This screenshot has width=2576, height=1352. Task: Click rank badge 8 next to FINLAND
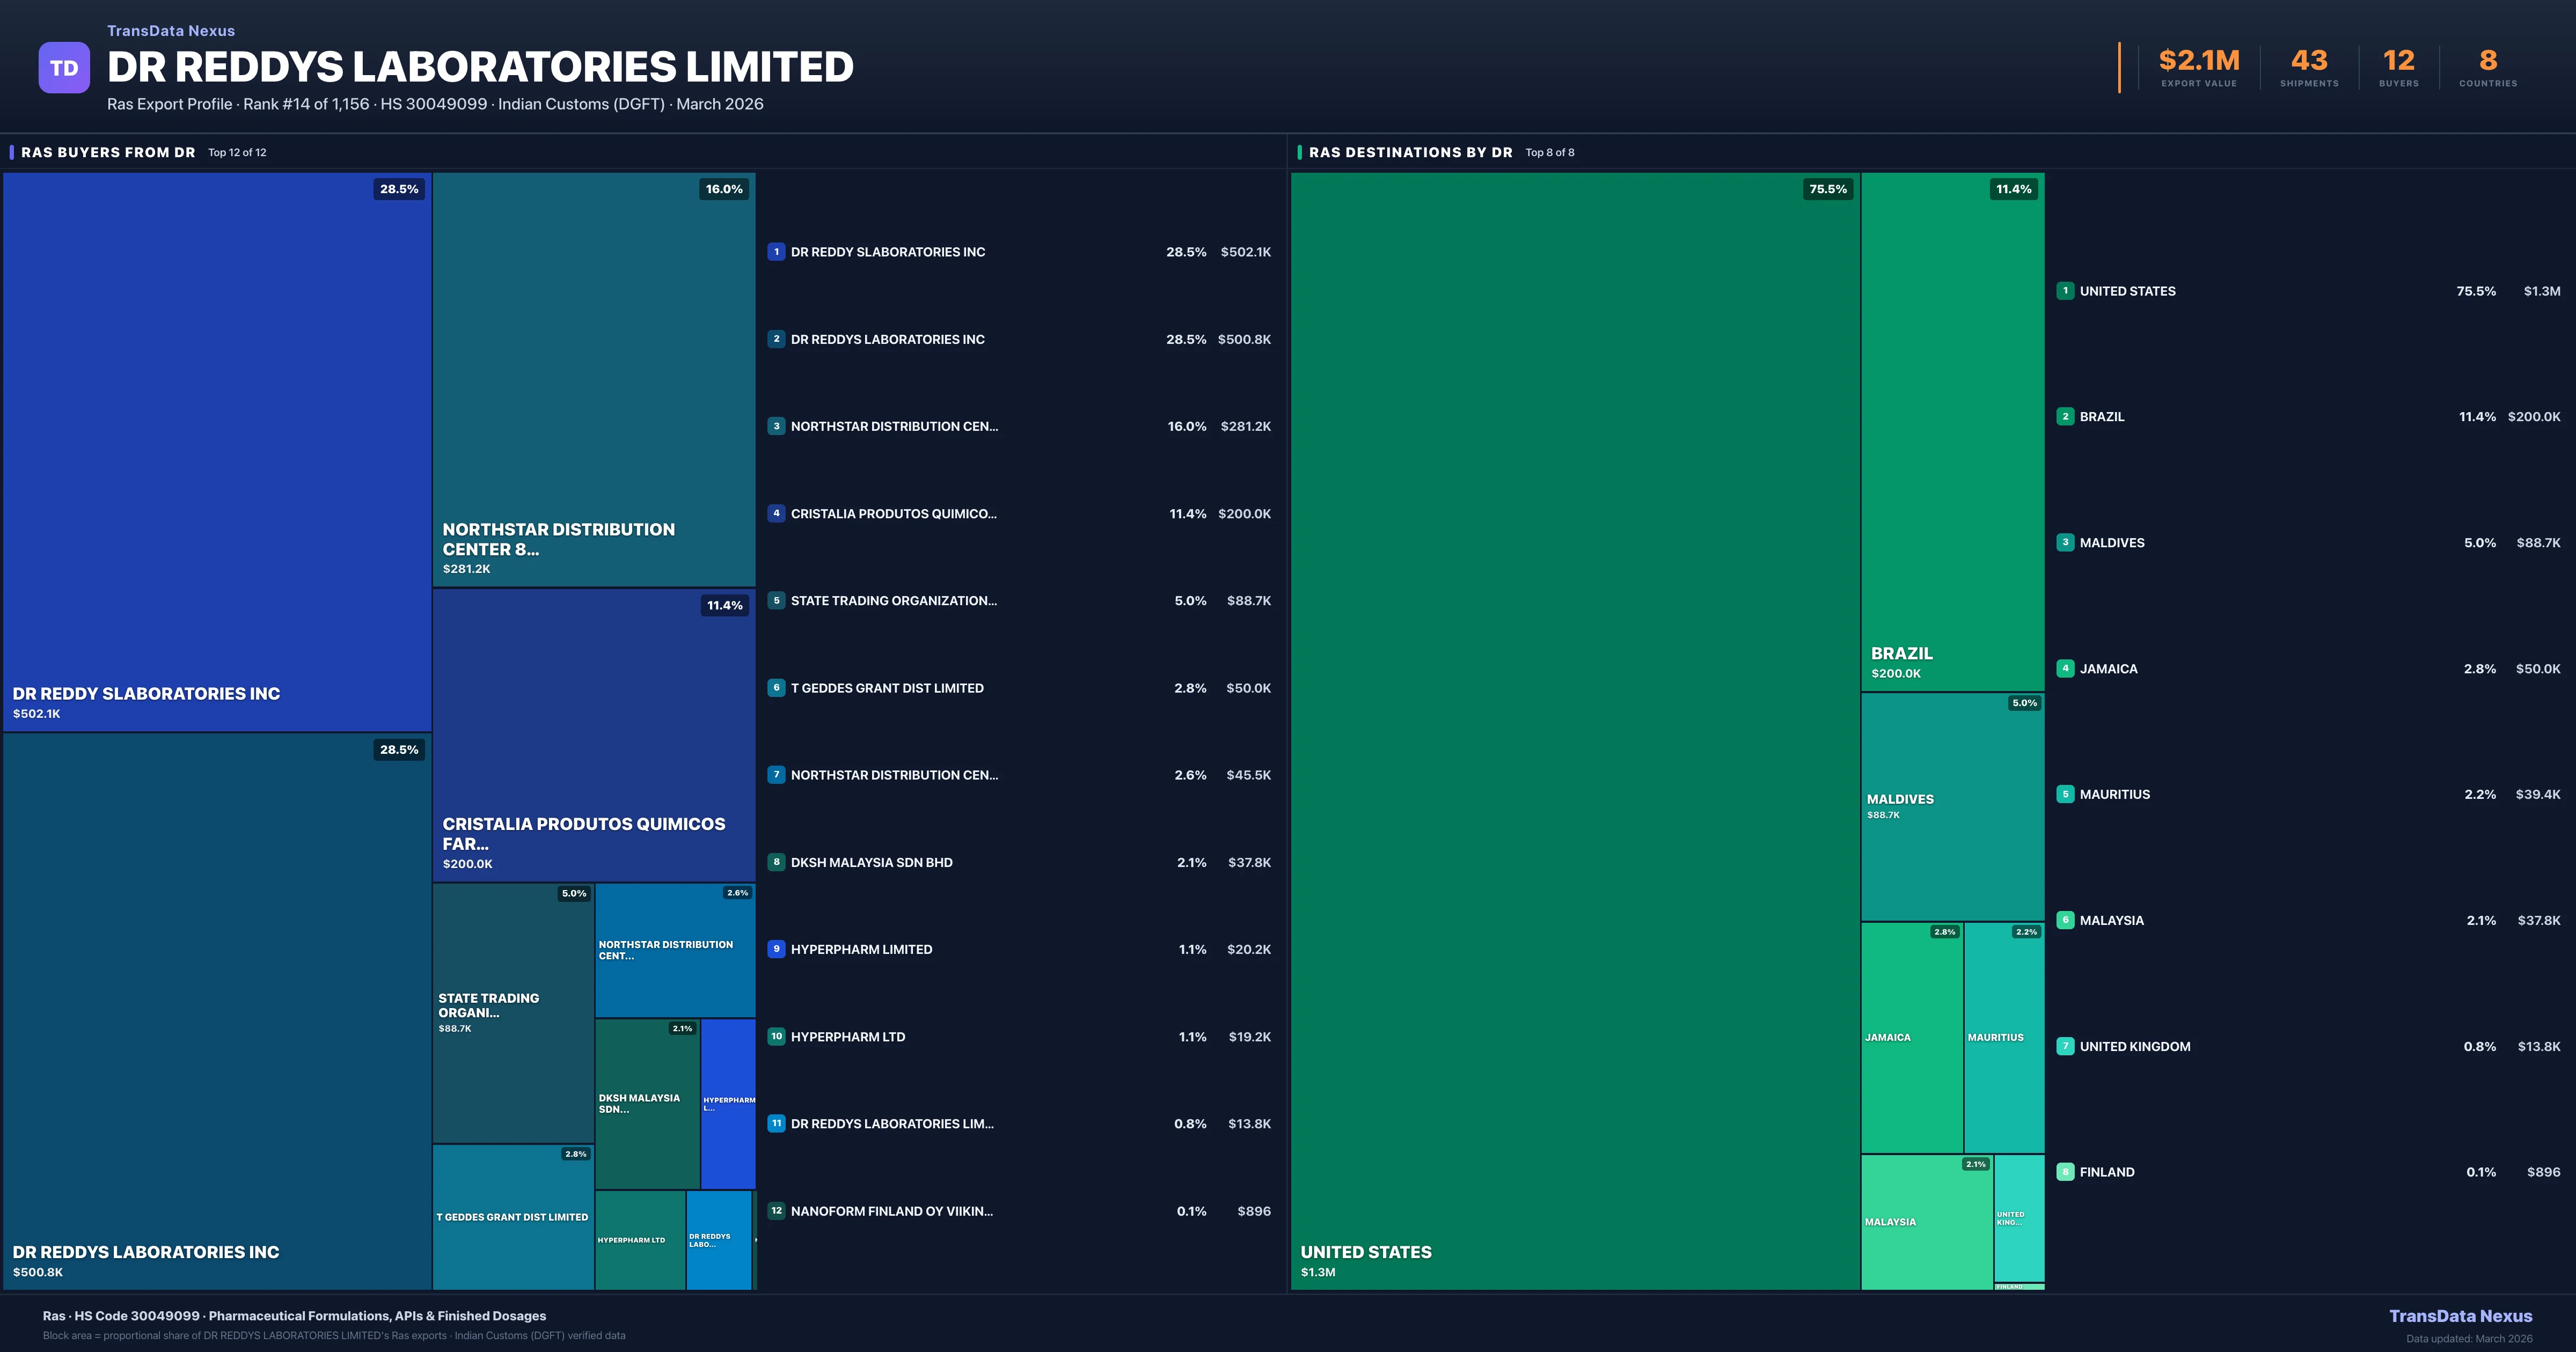pyautogui.click(x=2065, y=1172)
